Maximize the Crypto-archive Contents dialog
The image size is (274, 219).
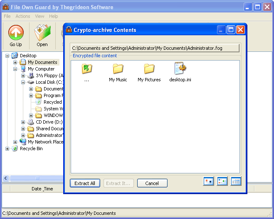coord(231,30)
